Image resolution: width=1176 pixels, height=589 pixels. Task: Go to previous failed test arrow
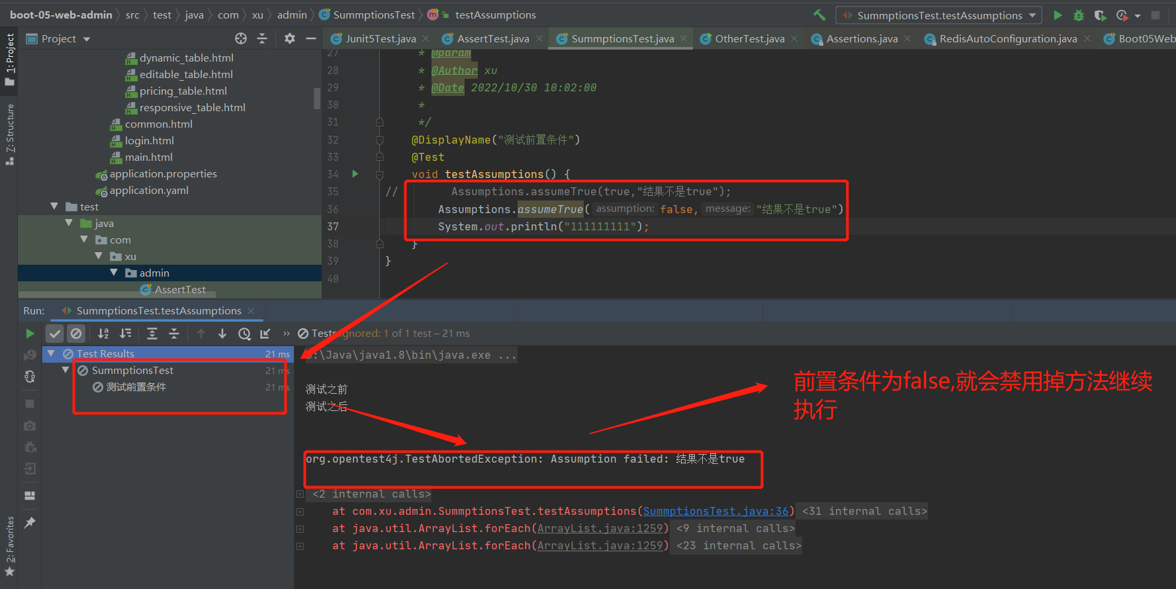(201, 334)
